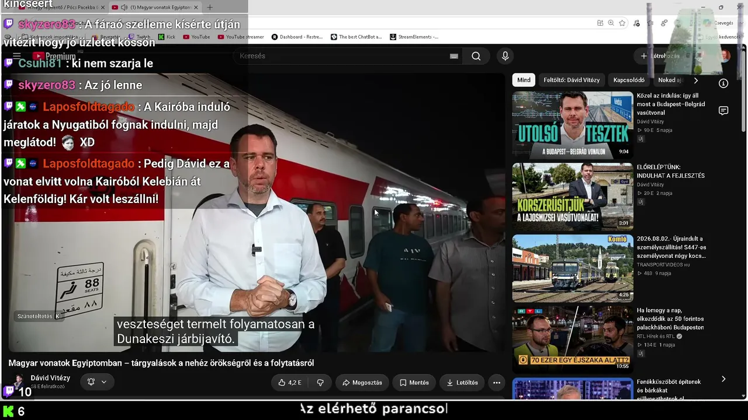
Task: Open the YouTube streamer bookmark
Action: click(x=241, y=37)
